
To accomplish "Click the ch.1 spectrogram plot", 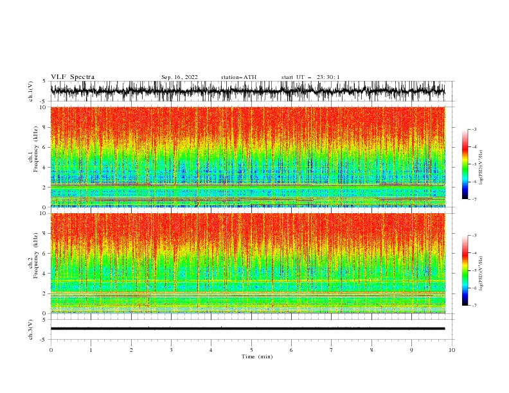I will coord(247,157).
